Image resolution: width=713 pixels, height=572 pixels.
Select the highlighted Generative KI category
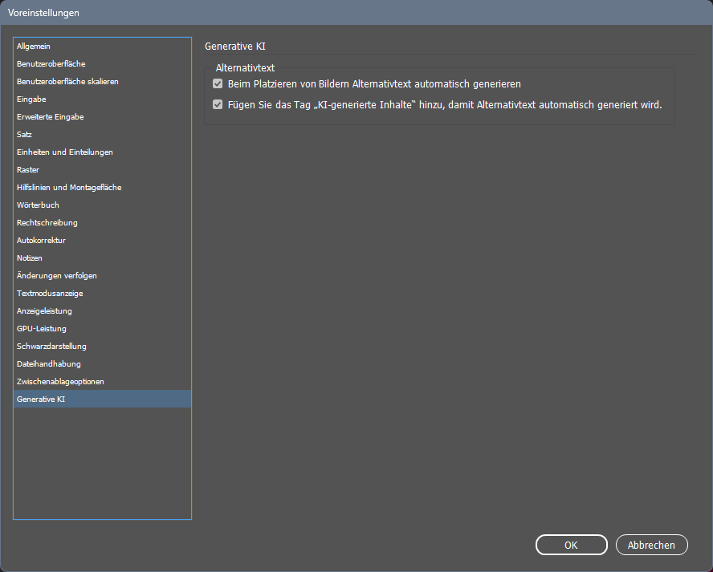coord(41,399)
